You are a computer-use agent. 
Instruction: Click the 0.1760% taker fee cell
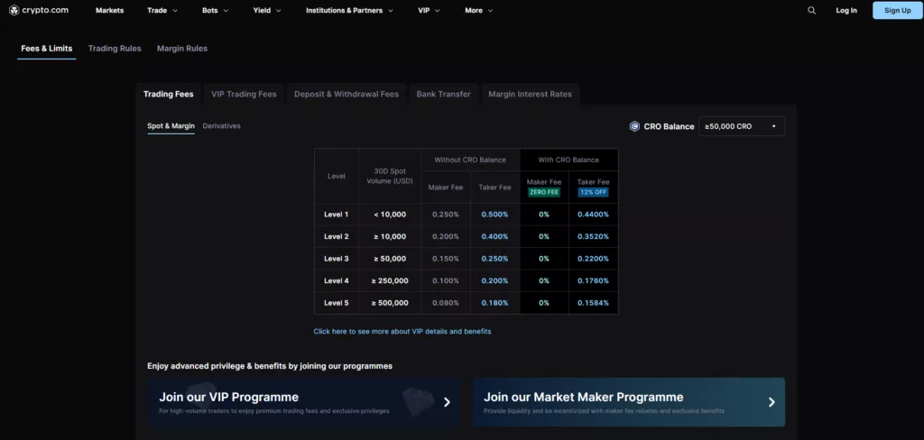594,281
